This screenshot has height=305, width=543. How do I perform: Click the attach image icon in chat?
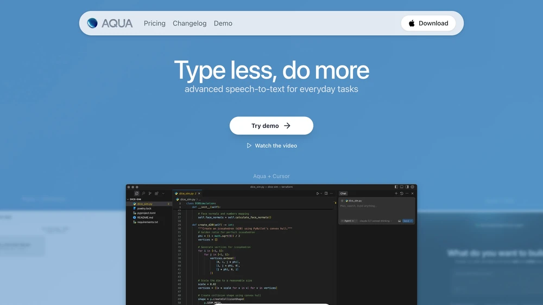coord(399,220)
